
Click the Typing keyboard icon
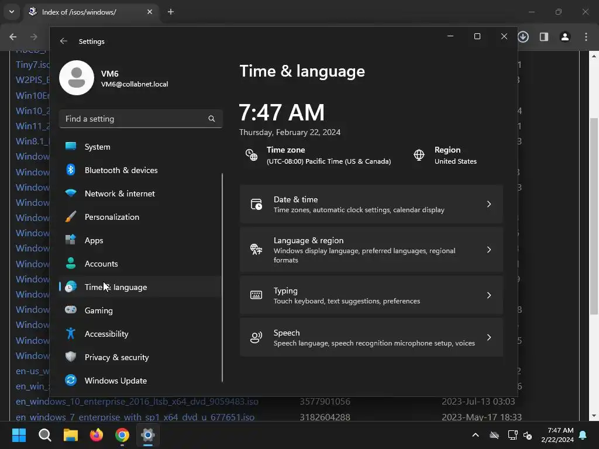(256, 295)
